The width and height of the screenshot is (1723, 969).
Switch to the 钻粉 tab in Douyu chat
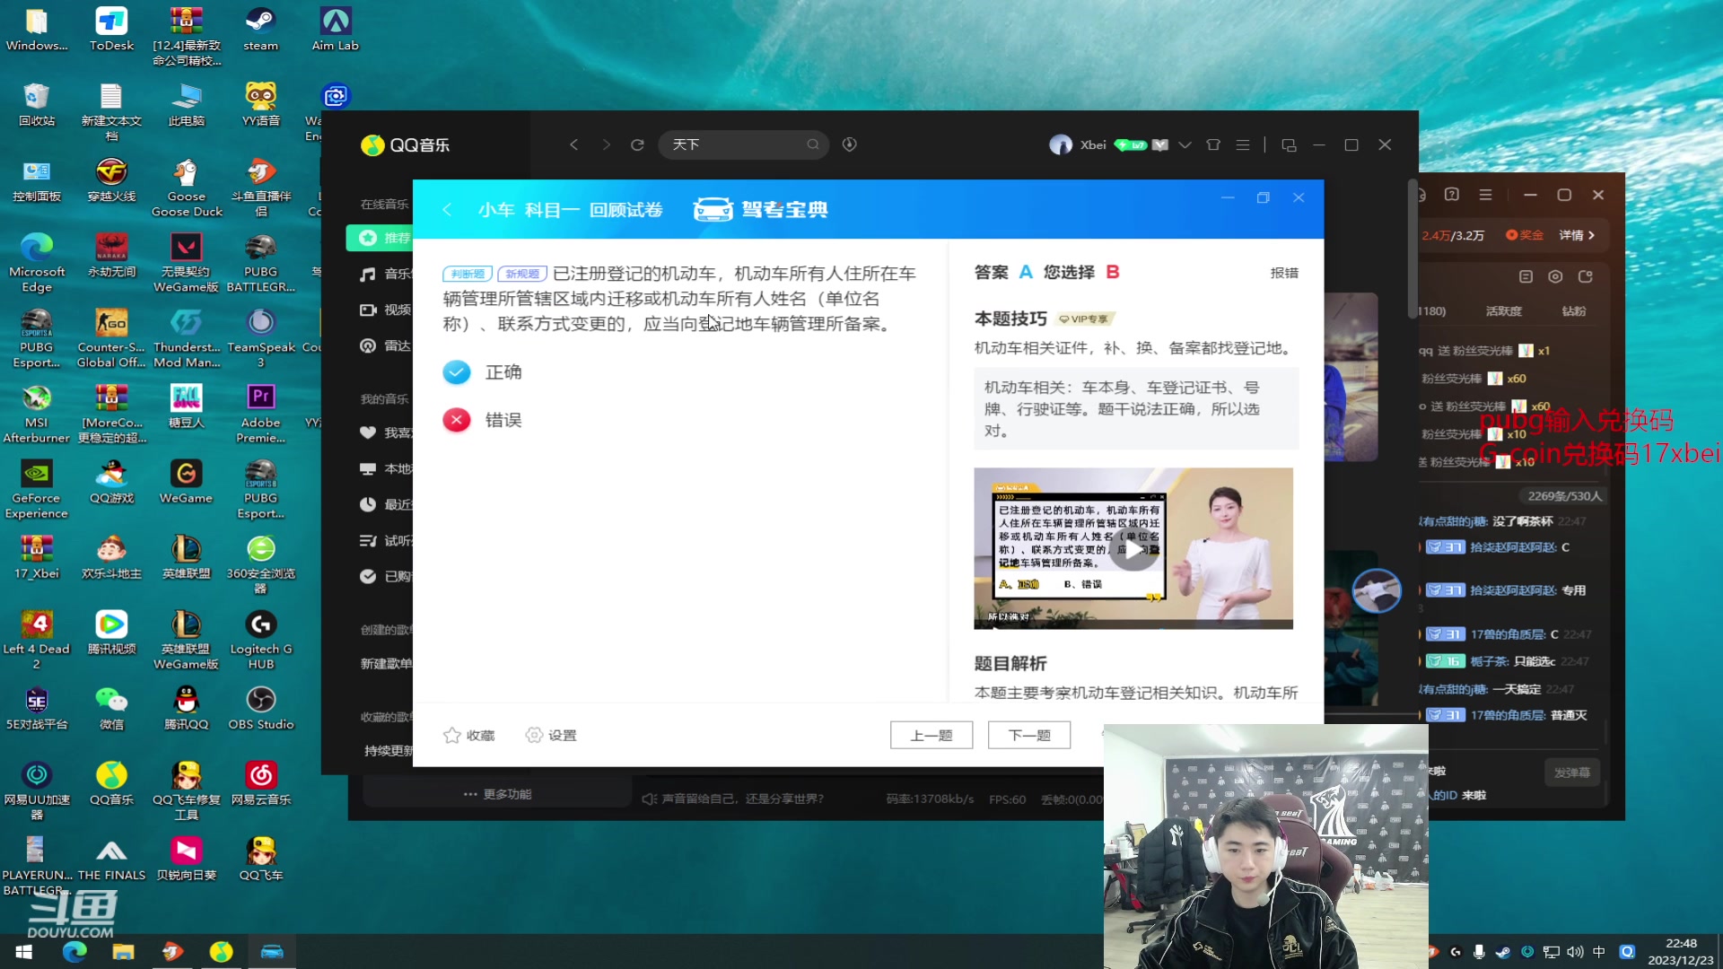pos(1576,311)
